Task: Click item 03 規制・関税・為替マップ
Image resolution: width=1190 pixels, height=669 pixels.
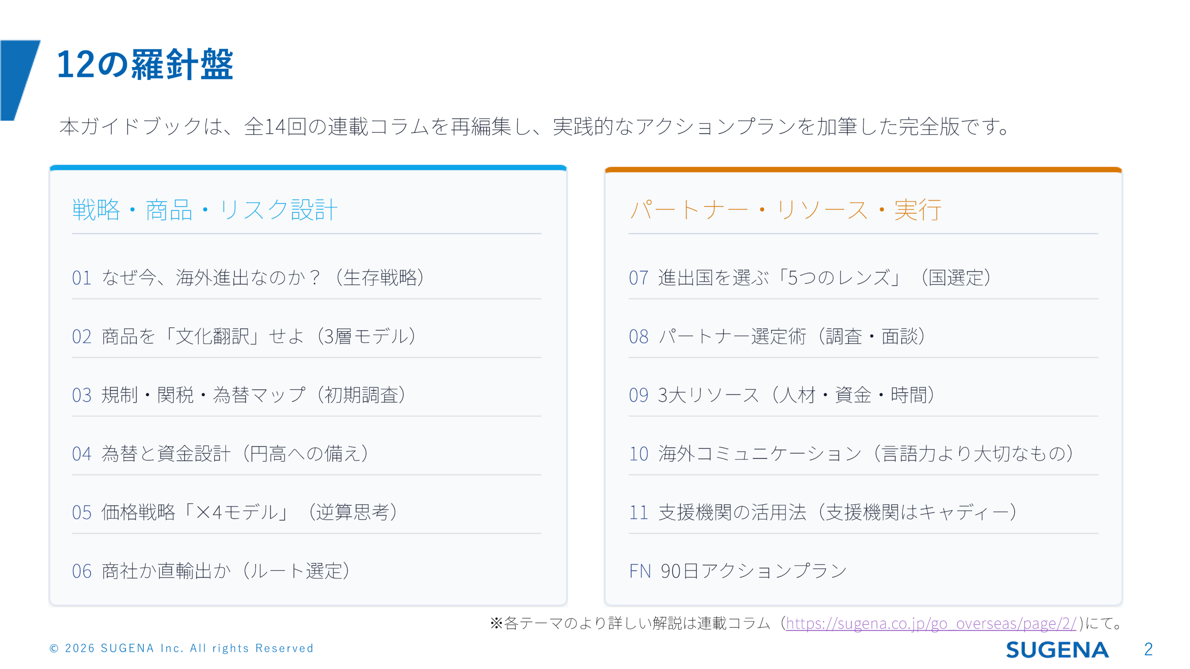Action: [239, 395]
